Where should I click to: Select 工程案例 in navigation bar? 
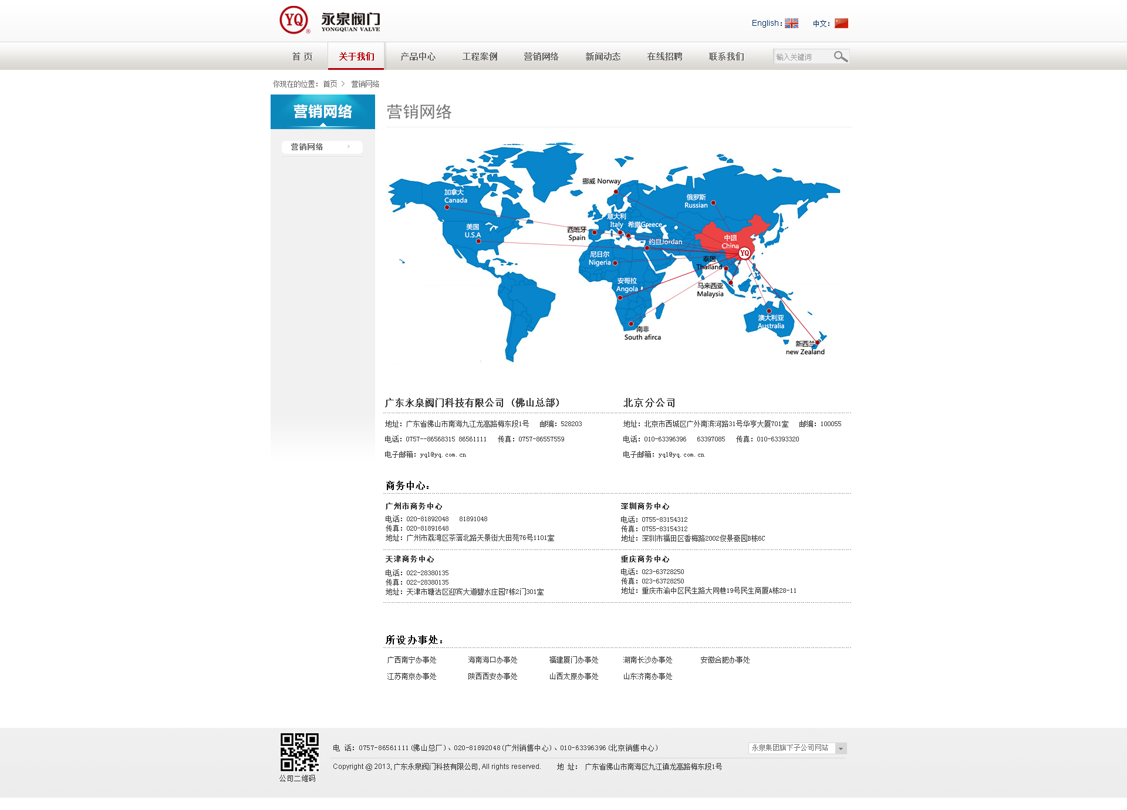(480, 56)
